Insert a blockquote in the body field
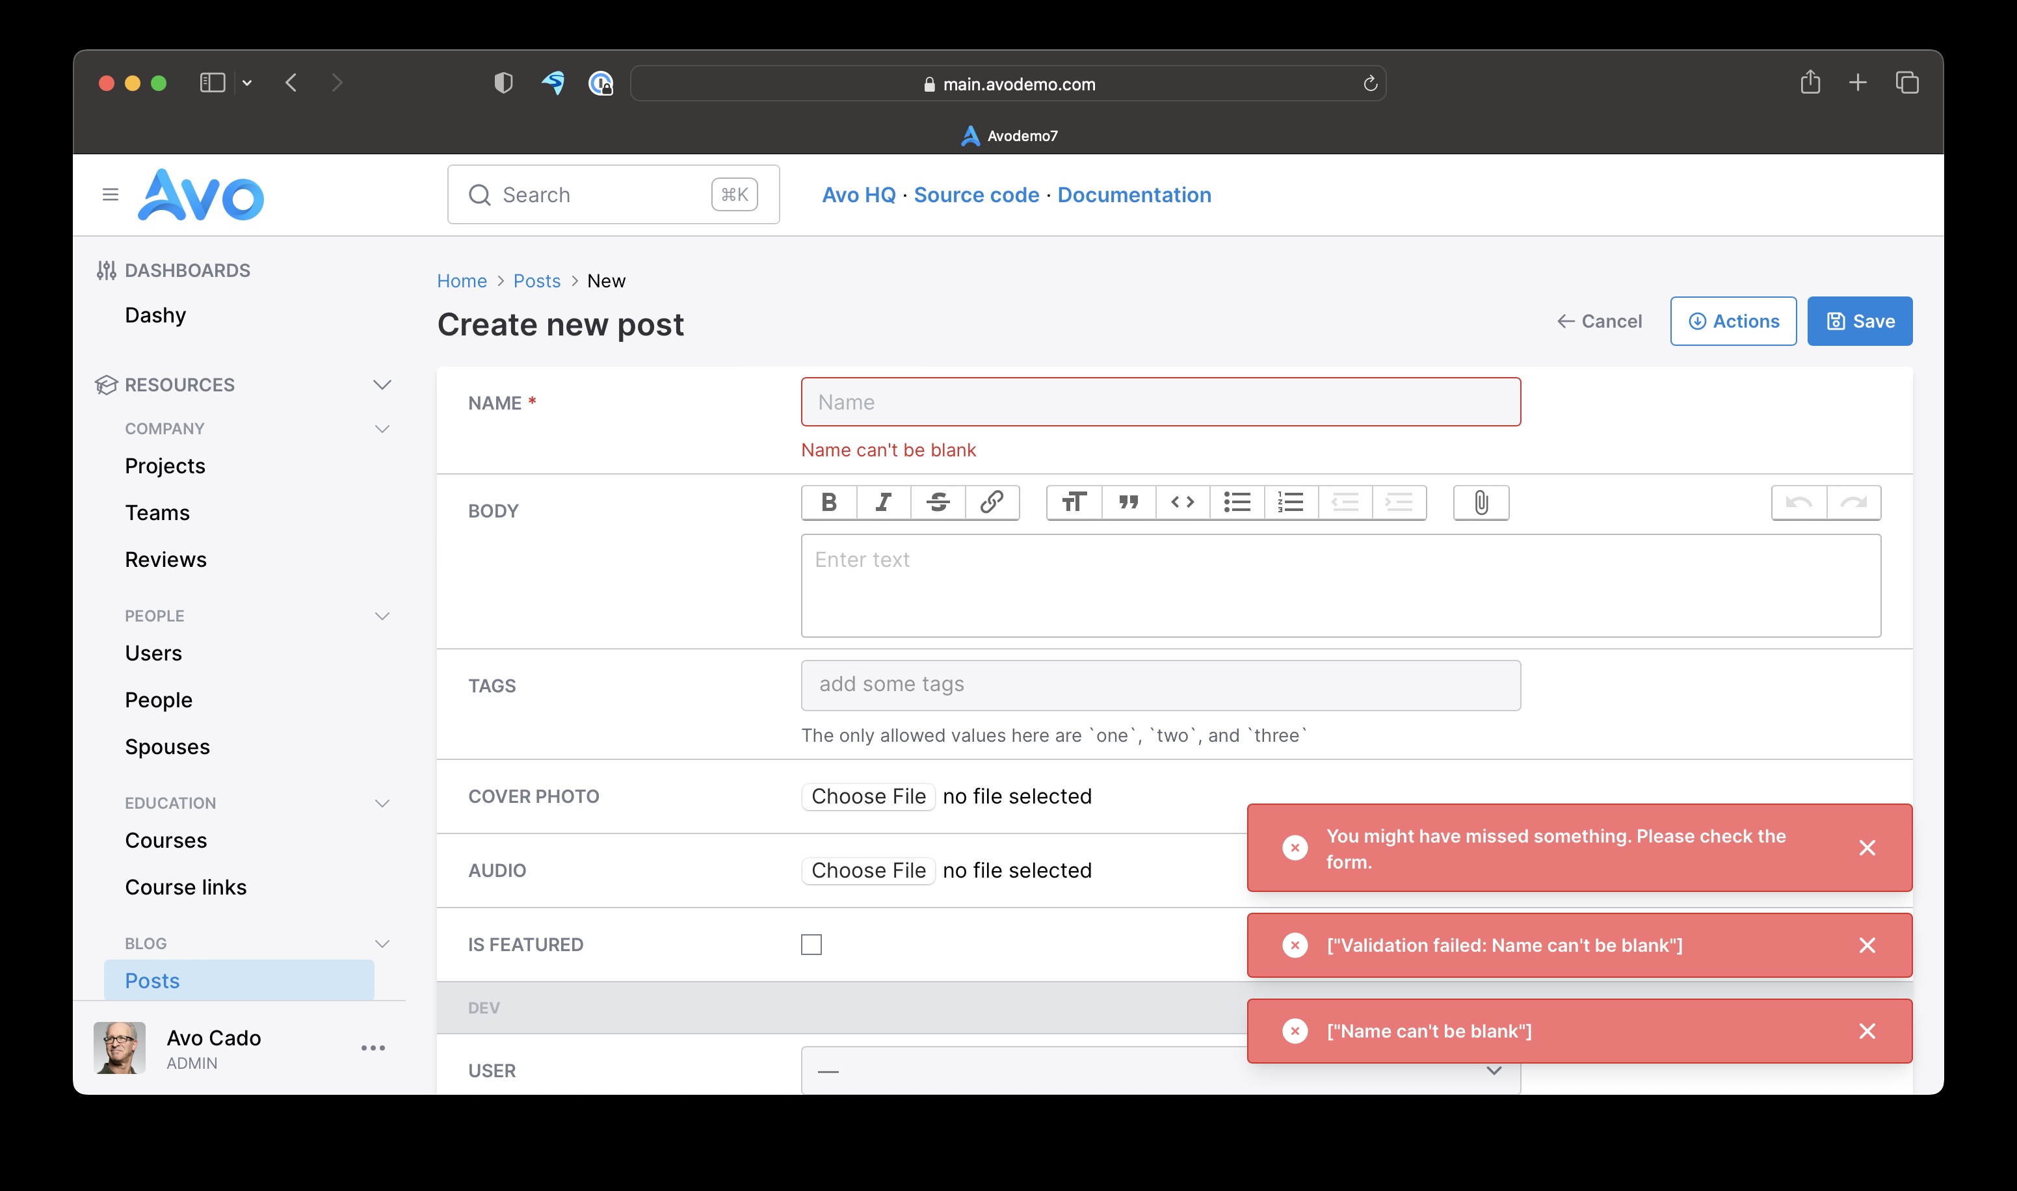This screenshot has width=2017, height=1191. pyautogui.click(x=1129, y=503)
